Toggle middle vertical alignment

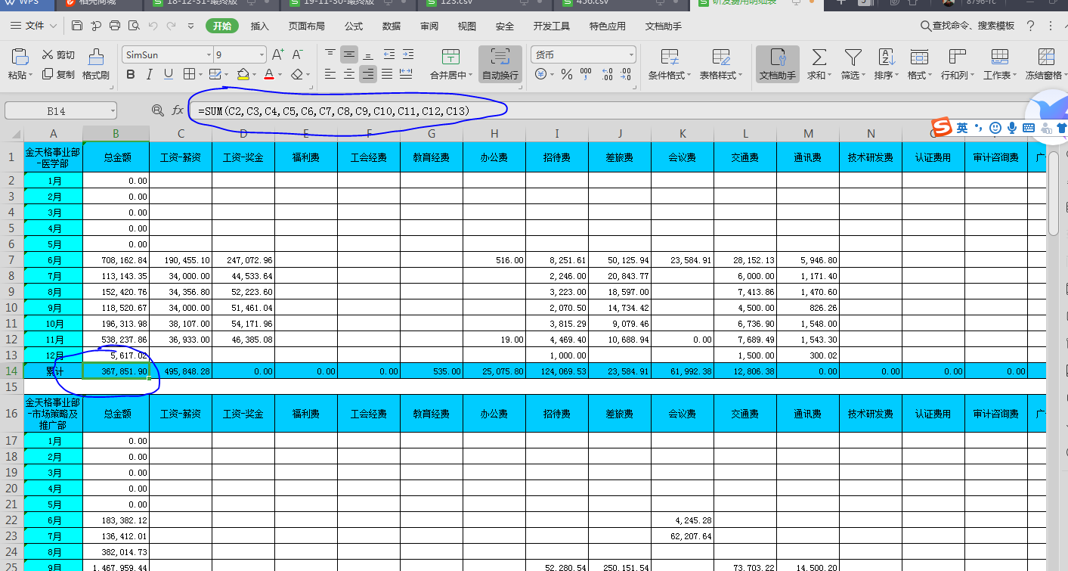point(349,54)
